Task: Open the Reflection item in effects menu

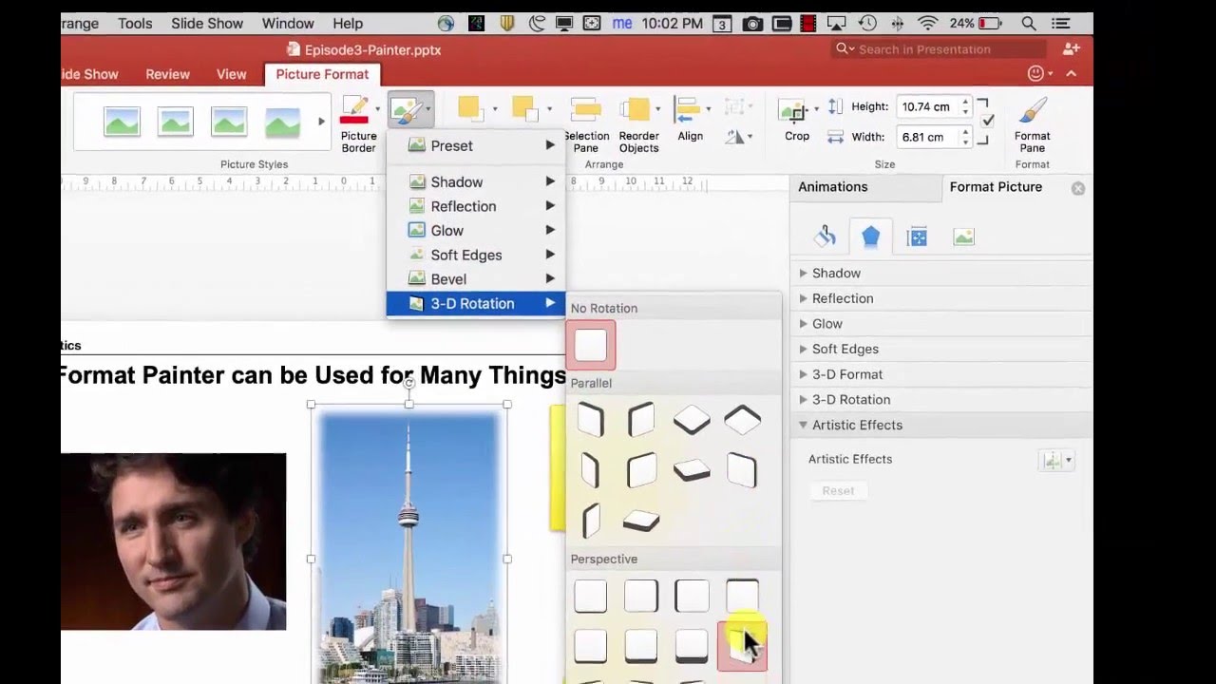Action: coord(475,206)
